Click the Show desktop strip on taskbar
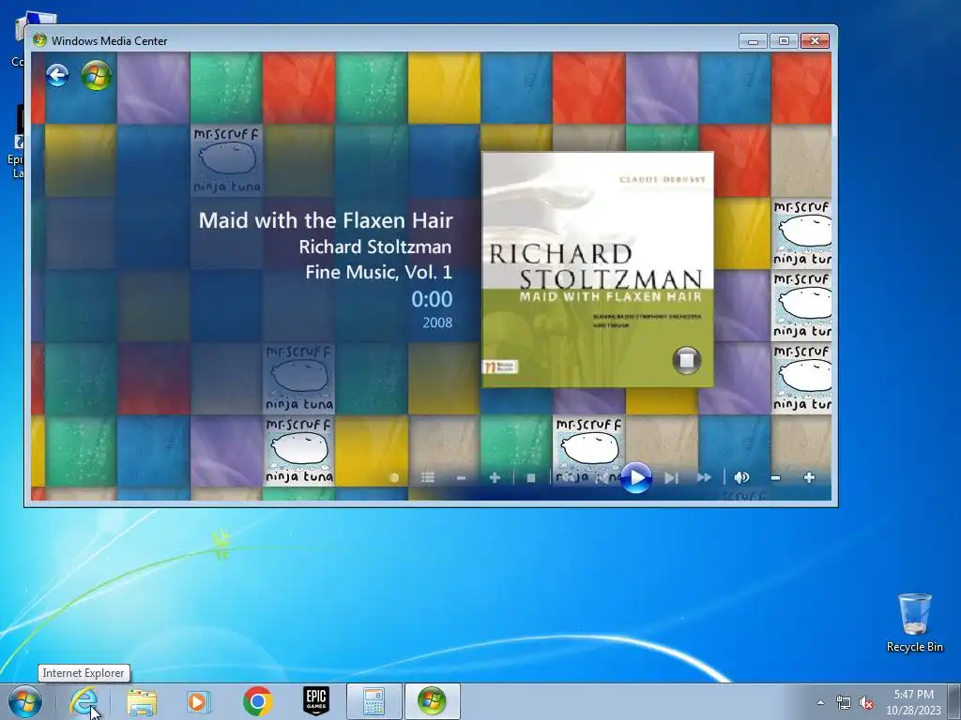The image size is (961, 720). pos(955,701)
